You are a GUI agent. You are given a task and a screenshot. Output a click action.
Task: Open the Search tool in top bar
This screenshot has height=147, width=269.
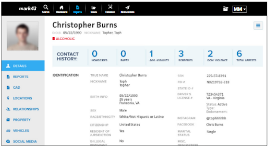click(x=46, y=9)
